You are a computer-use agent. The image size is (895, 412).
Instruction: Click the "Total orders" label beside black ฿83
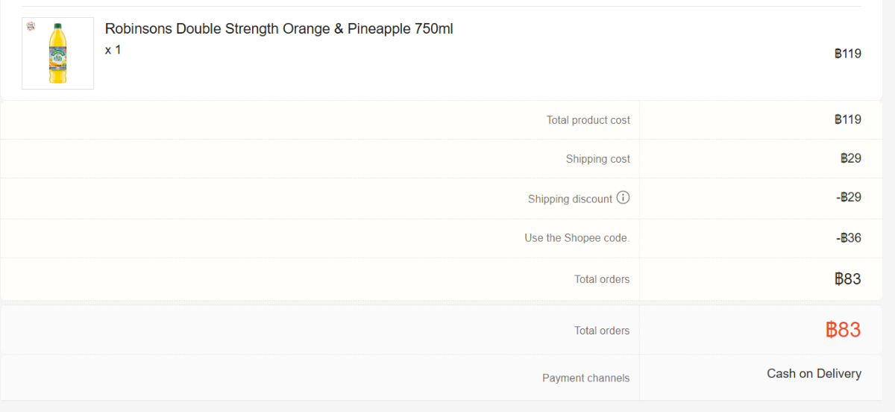(601, 279)
